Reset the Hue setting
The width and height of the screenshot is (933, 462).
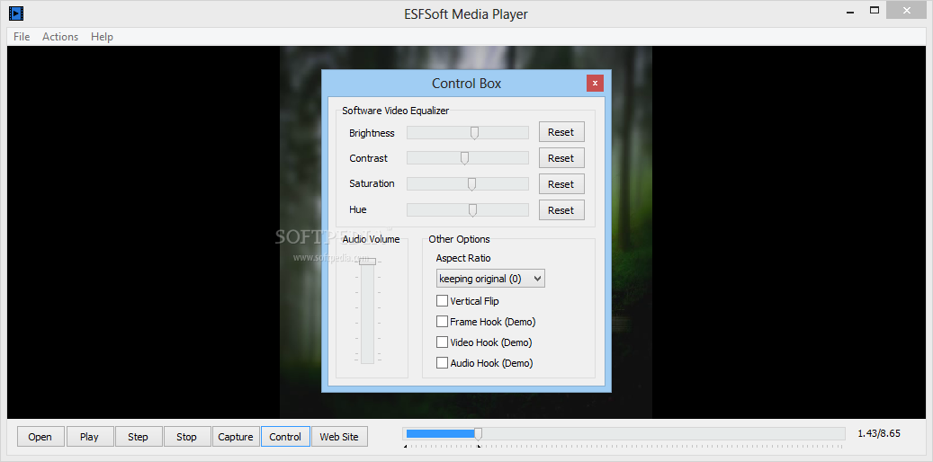tap(561, 210)
